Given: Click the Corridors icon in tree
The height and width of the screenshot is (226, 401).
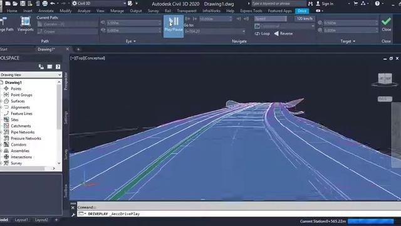Looking at the screenshot, I should pyautogui.click(x=6, y=144).
